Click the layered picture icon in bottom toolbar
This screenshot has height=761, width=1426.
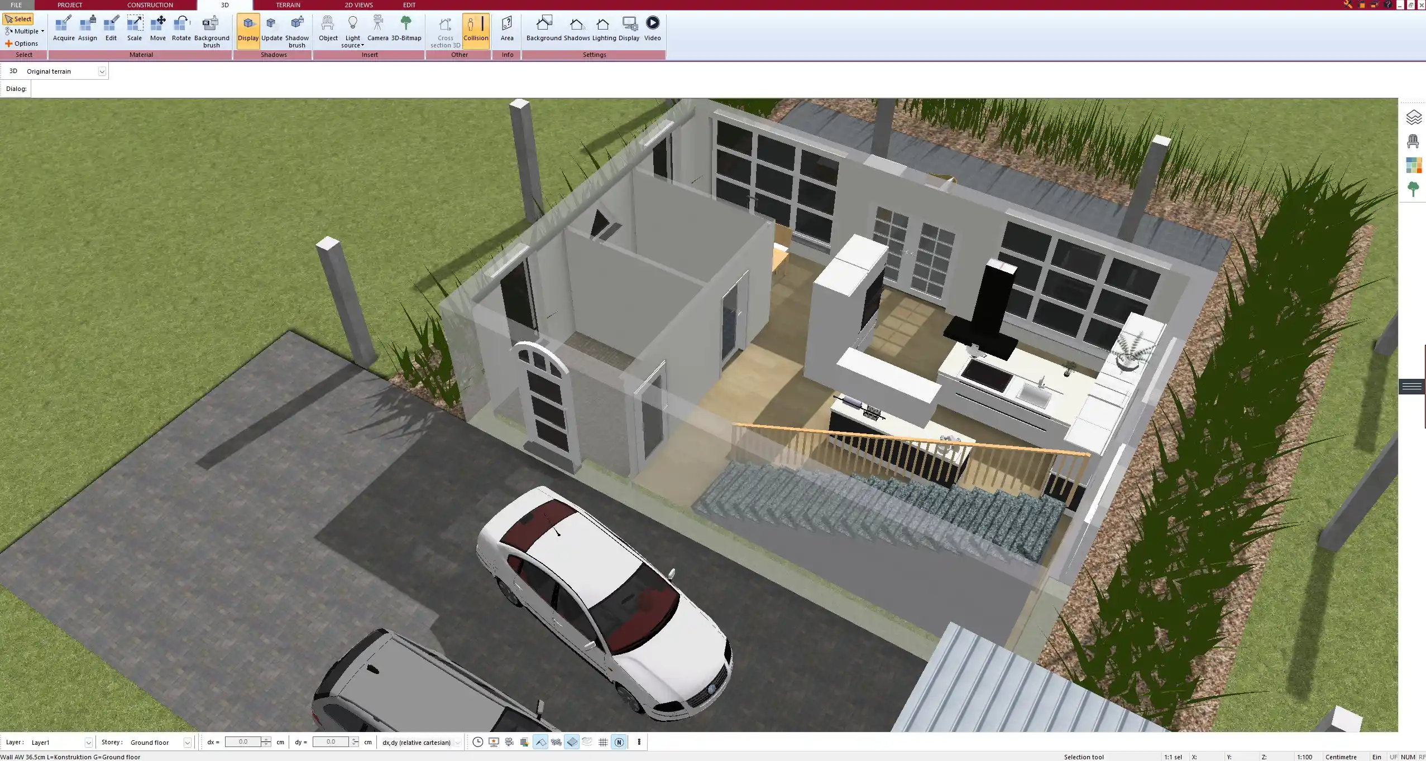pyautogui.click(x=525, y=742)
